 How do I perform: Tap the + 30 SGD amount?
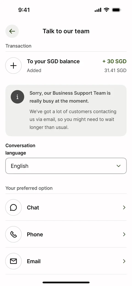pos(114,61)
